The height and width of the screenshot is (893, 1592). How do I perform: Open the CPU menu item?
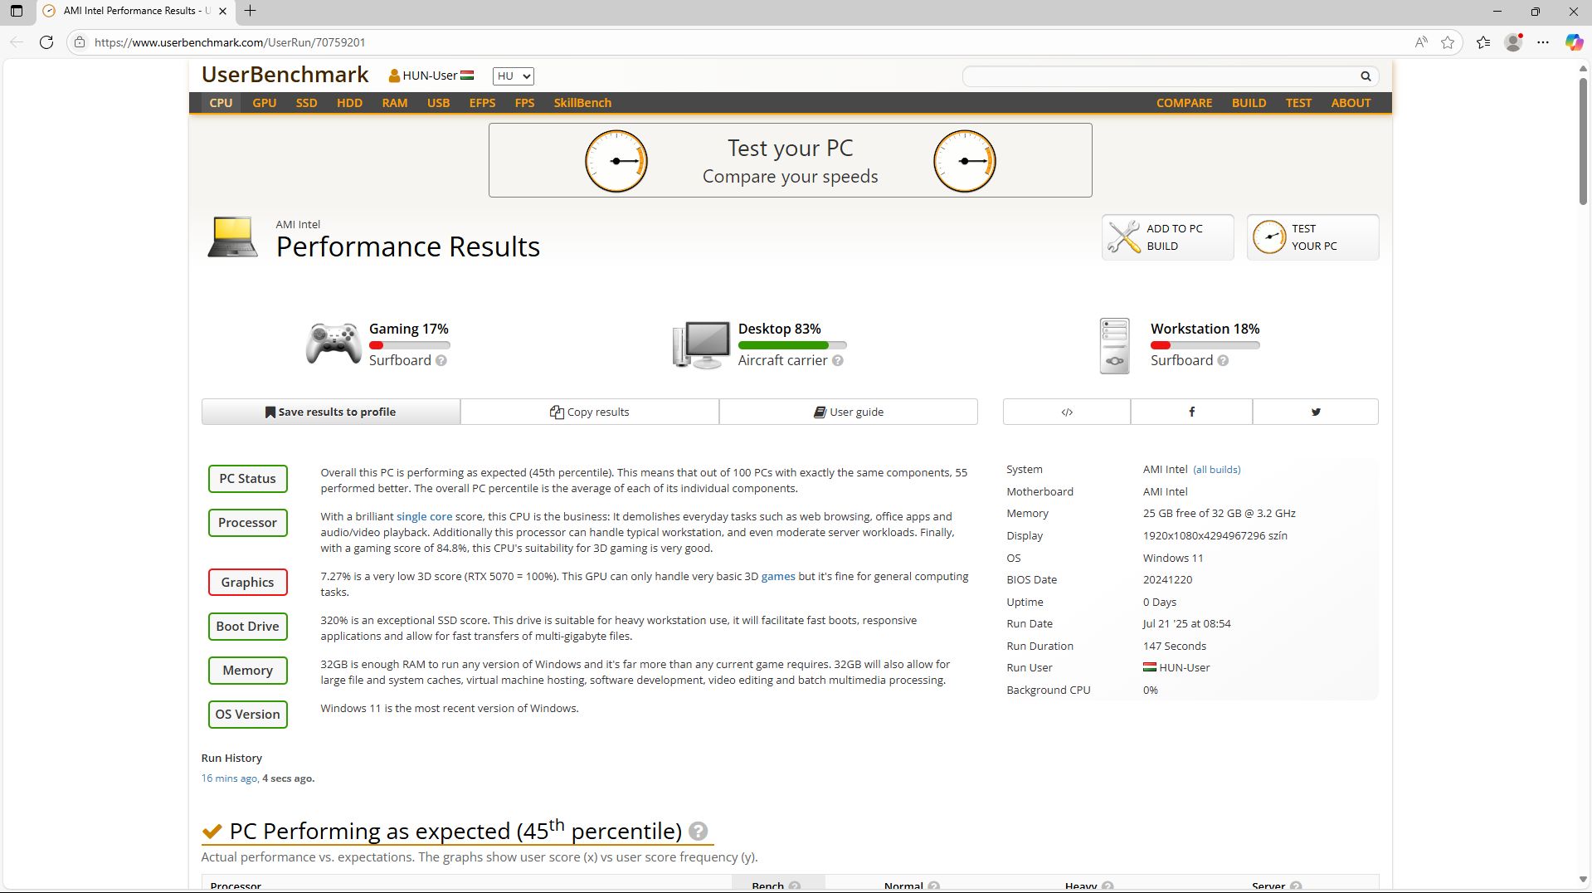click(x=221, y=103)
